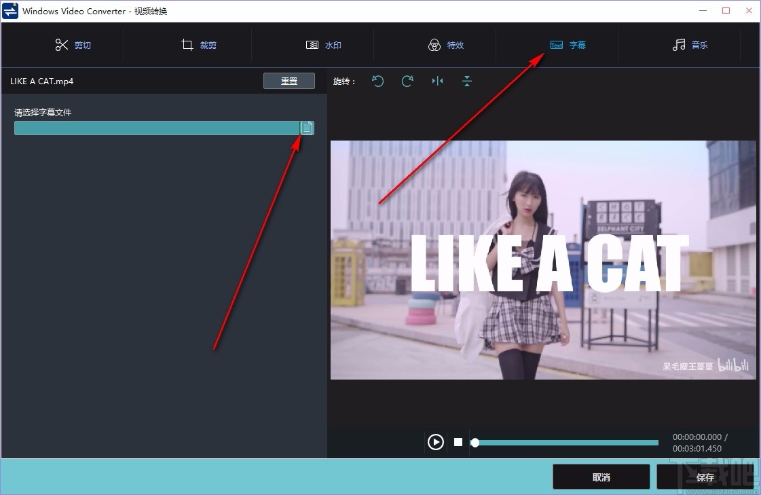The width and height of the screenshot is (761, 495).
Task: Open the subtitle file browse icon
Action: [x=307, y=128]
